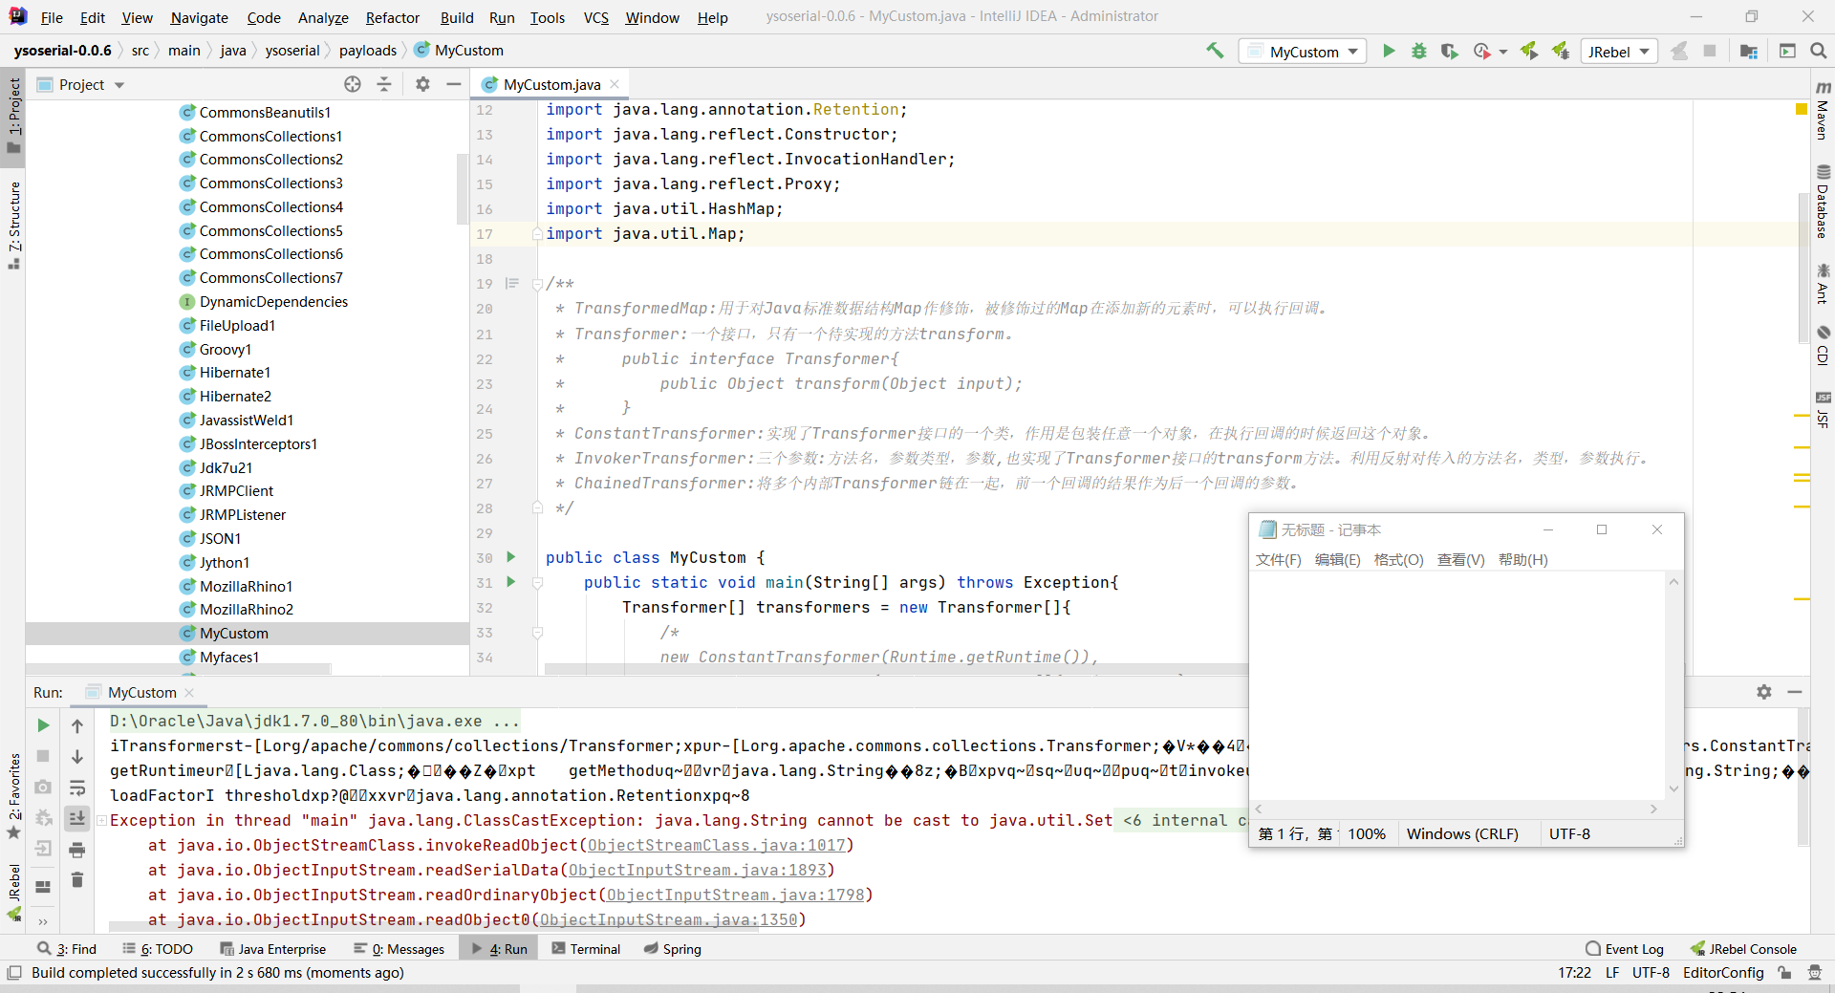Open ObjectStreamClass.java:1017 stack trace link
Screen dimensions: 1835x993
[717, 845]
